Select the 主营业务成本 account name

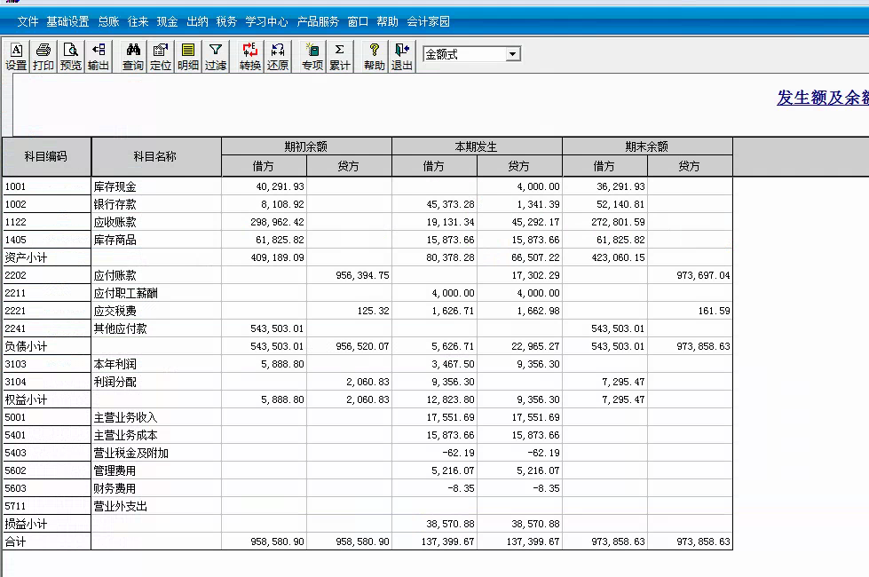(126, 435)
